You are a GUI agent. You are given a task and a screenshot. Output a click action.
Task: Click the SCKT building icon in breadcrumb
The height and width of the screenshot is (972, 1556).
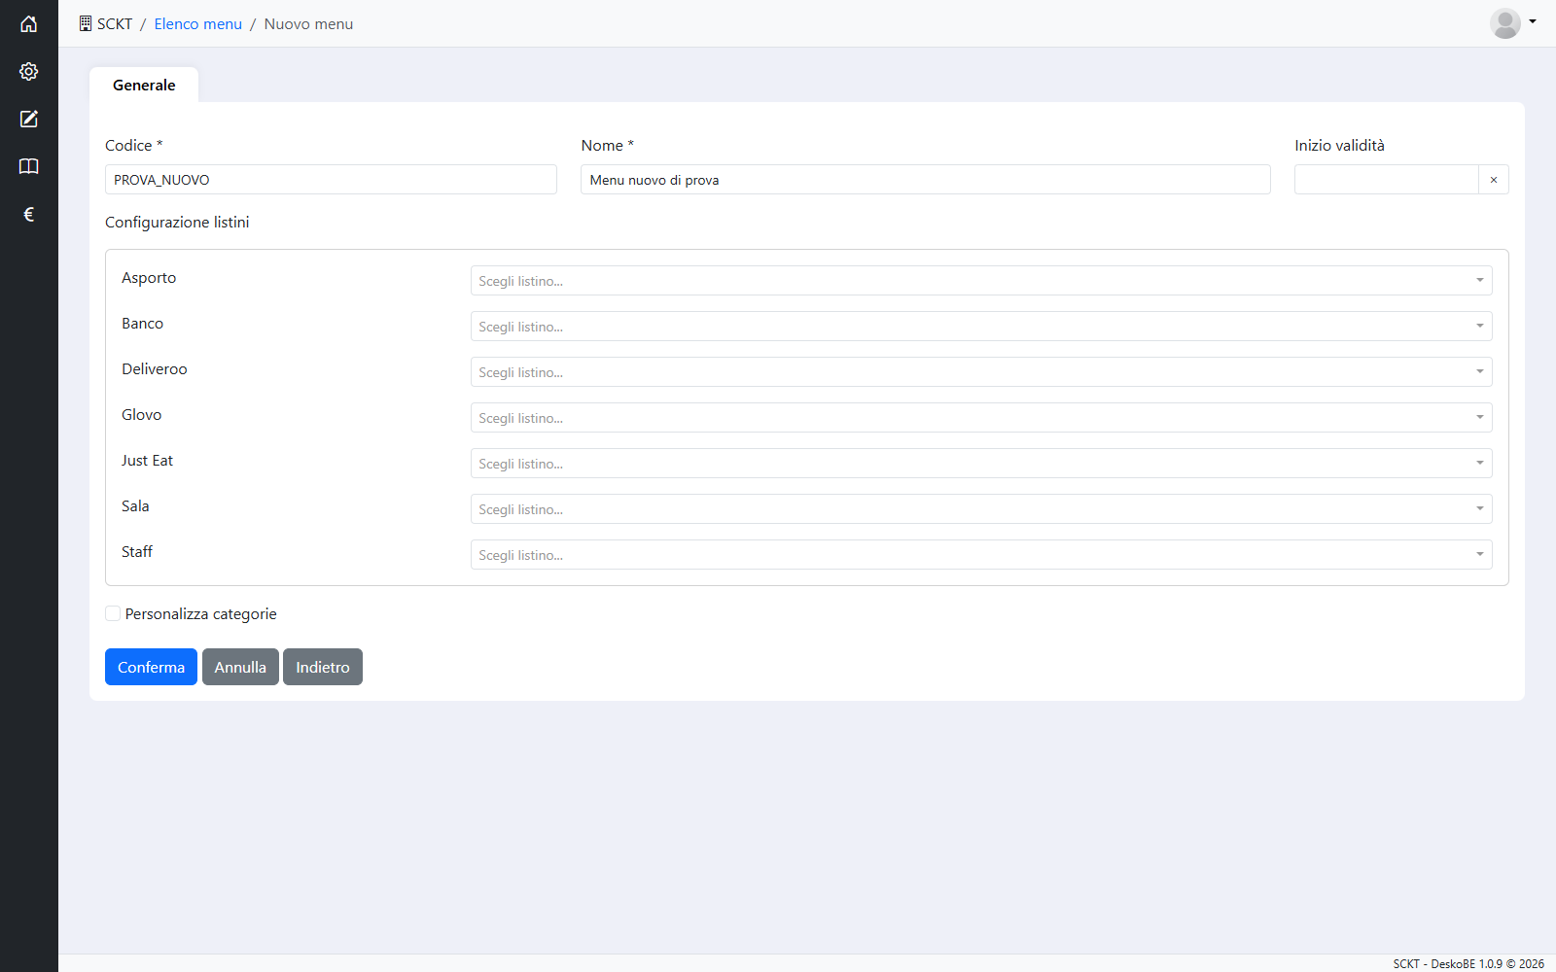pos(86,23)
